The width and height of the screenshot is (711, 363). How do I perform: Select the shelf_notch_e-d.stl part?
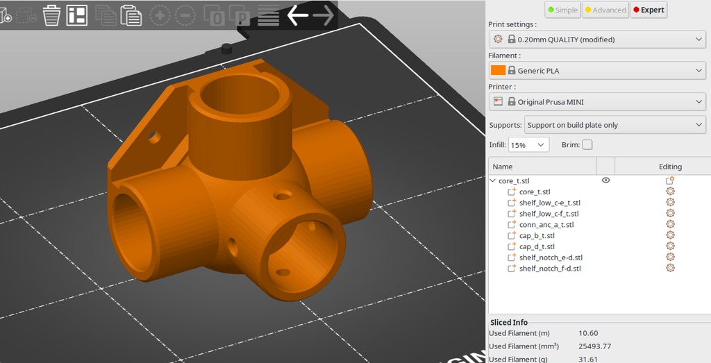tap(551, 257)
